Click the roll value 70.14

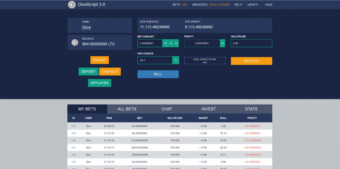223,133
